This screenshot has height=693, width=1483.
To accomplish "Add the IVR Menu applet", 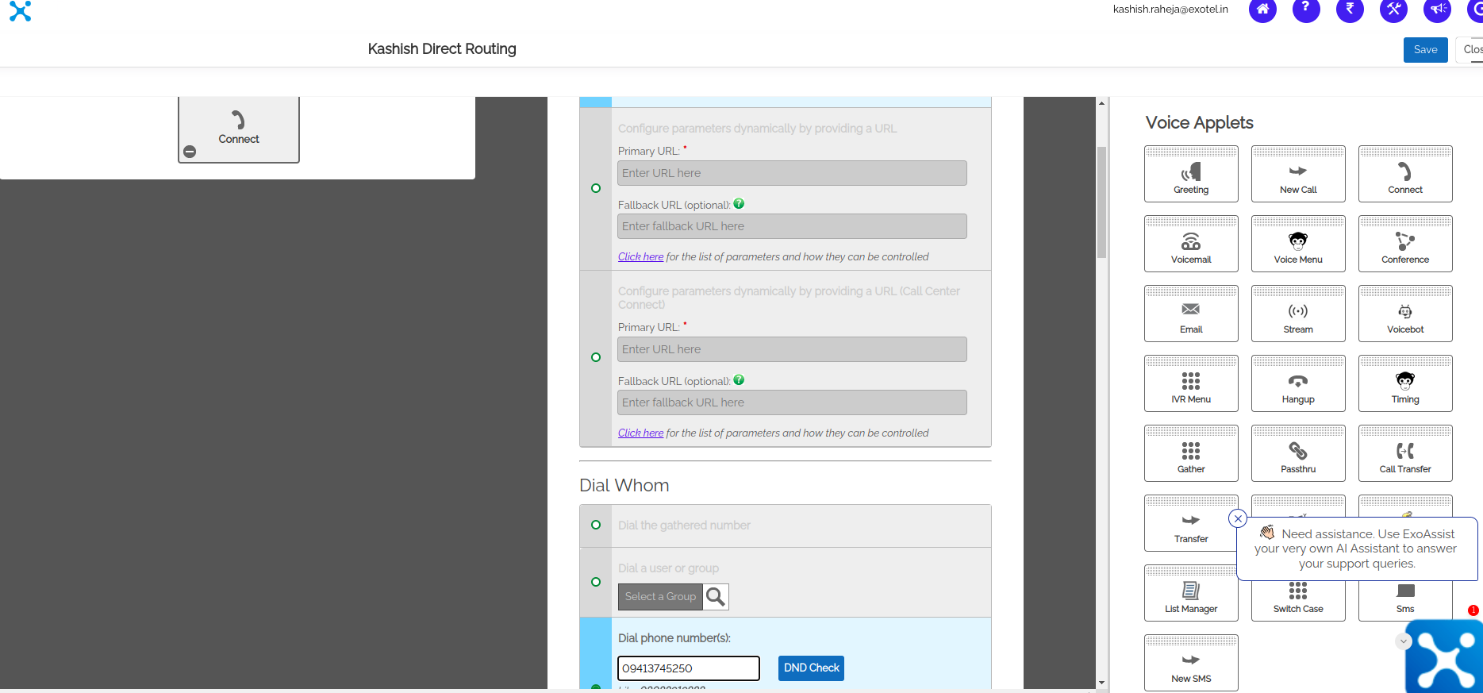I will [x=1191, y=383].
